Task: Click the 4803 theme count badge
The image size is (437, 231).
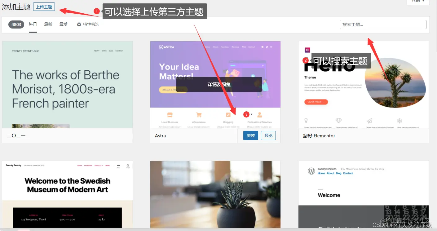Action: 16,24
